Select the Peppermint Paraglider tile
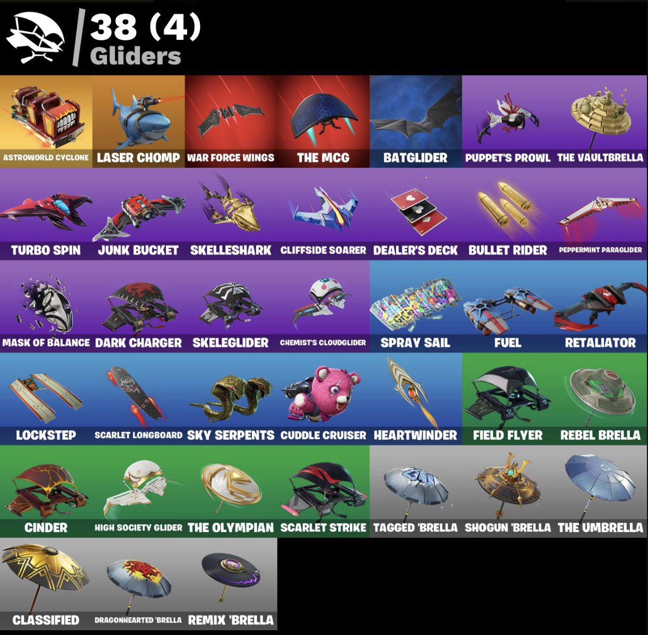This screenshot has height=635, width=648. pyautogui.click(x=601, y=214)
